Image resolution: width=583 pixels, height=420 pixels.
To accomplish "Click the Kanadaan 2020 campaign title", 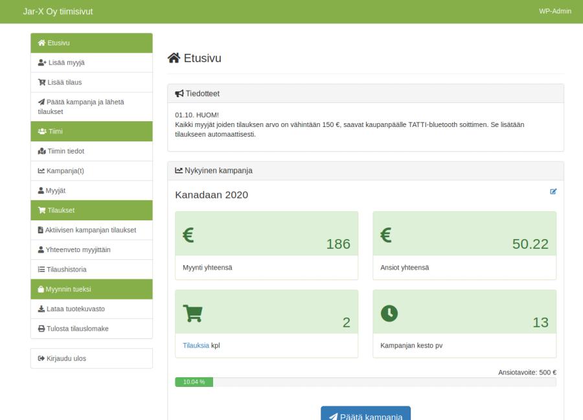I will [x=212, y=195].
